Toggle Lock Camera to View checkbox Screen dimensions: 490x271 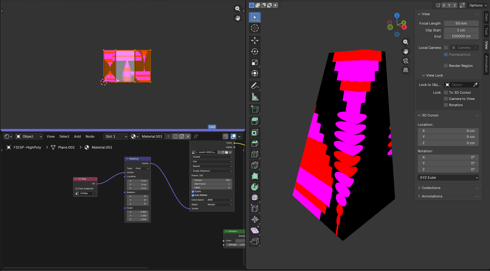[x=446, y=99]
